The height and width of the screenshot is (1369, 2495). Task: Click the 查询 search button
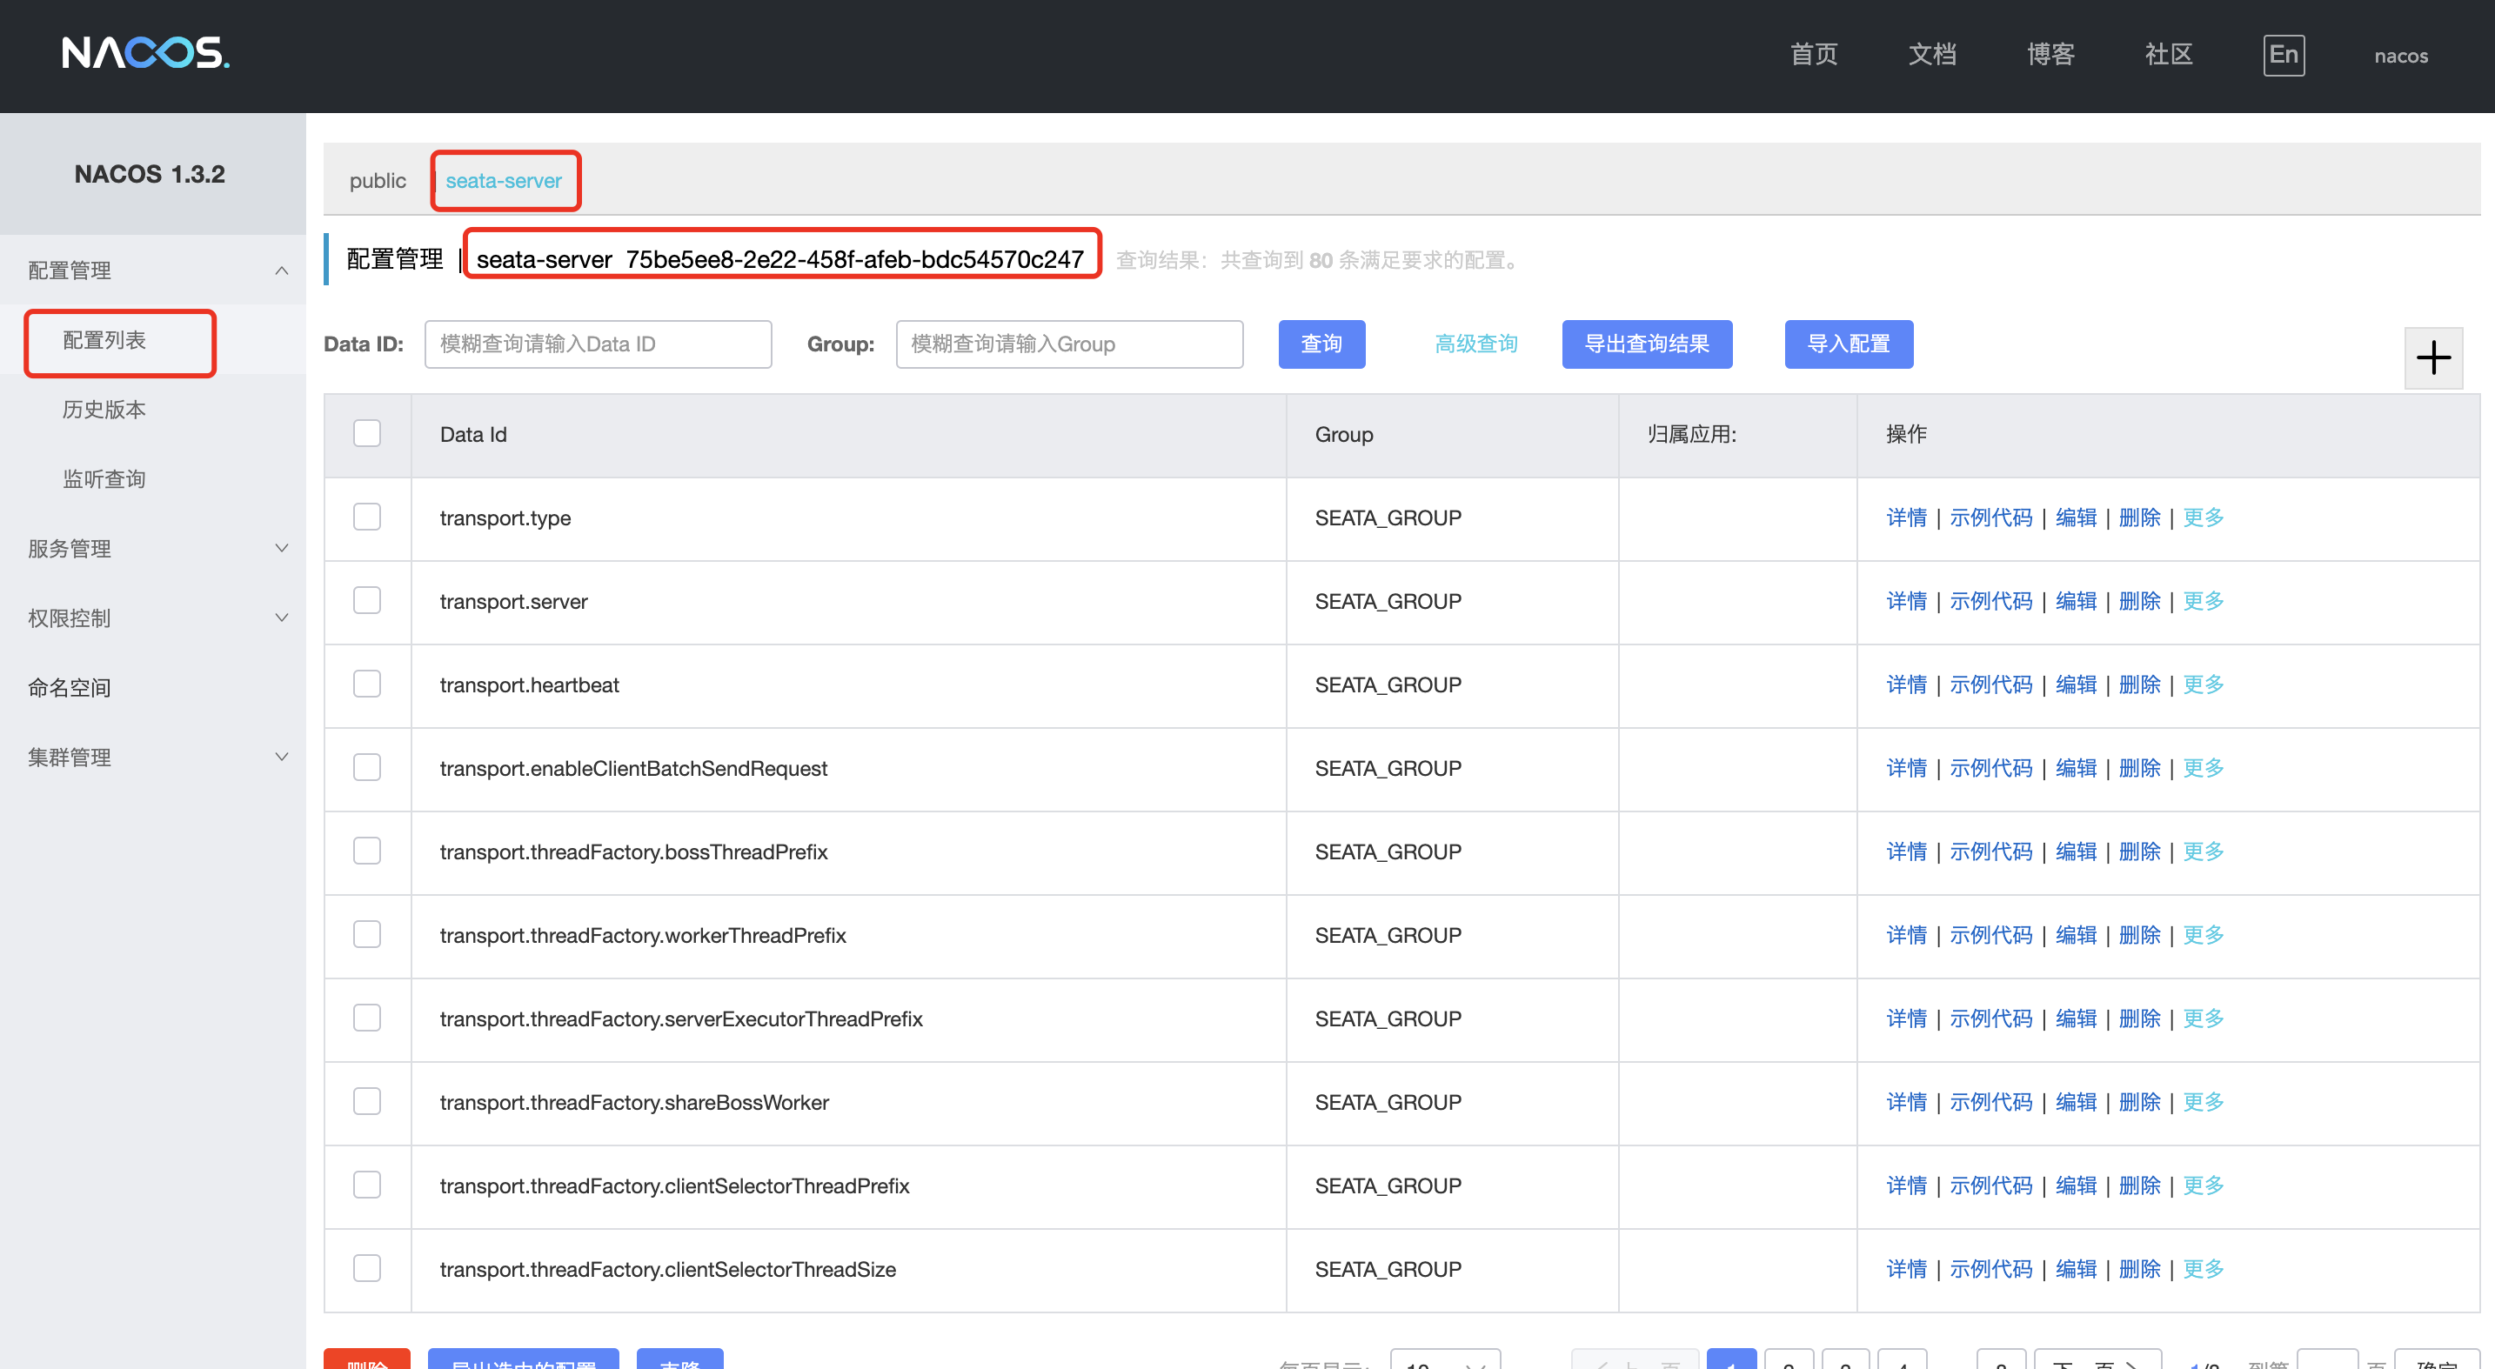click(1321, 344)
